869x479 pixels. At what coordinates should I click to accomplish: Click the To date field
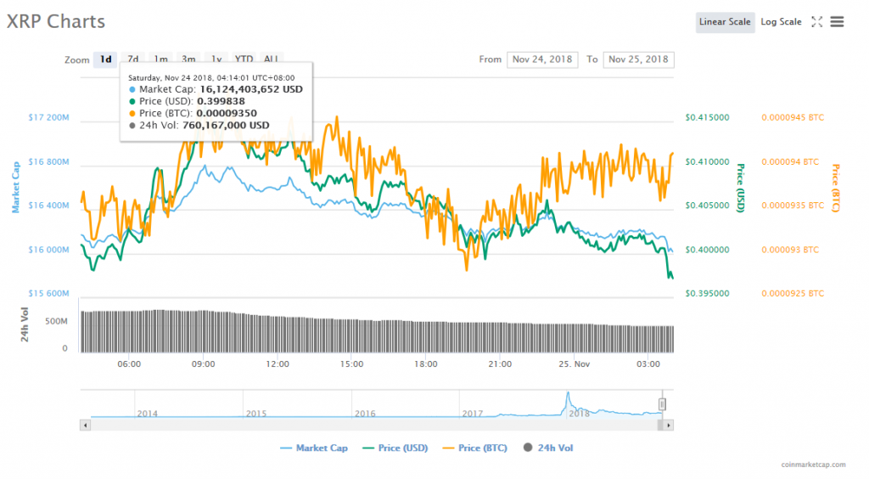point(638,59)
